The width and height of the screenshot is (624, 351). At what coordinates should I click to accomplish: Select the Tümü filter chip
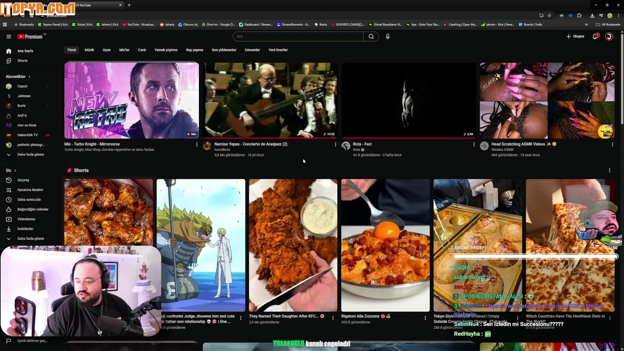[72, 50]
